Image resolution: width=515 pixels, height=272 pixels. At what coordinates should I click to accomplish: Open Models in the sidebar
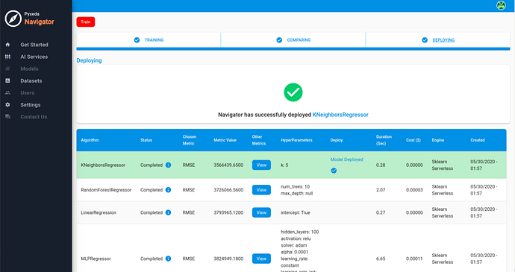point(29,69)
